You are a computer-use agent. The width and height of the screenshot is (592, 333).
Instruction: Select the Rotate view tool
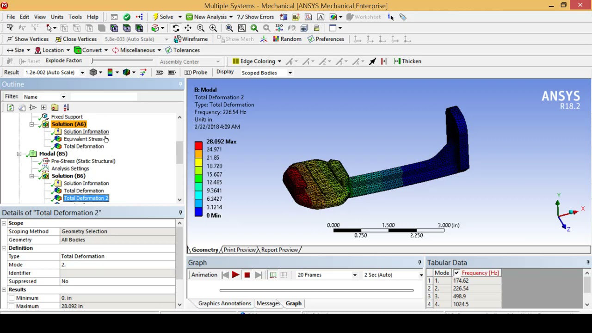176,28
